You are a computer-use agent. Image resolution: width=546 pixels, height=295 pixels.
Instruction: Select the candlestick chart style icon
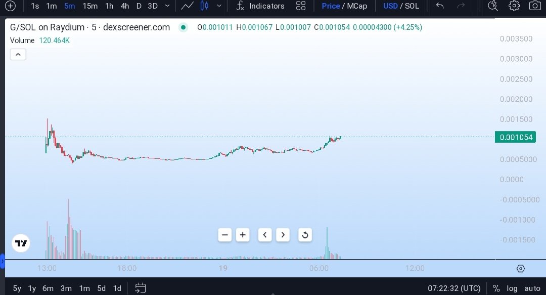204,6
